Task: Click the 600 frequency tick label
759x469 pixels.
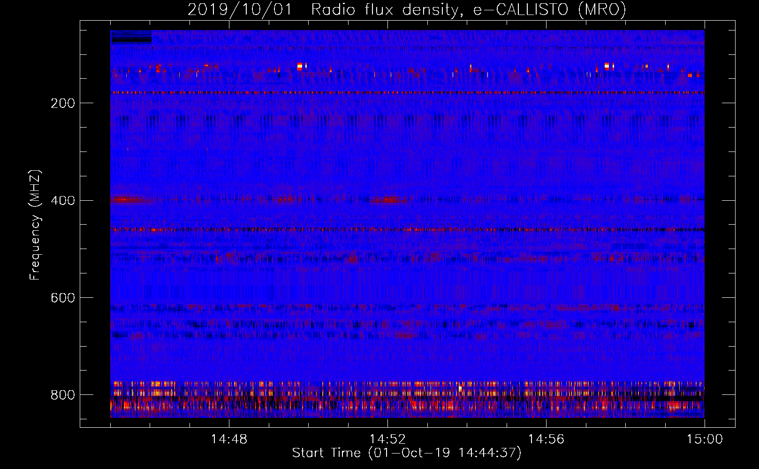Action: (x=63, y=298)
